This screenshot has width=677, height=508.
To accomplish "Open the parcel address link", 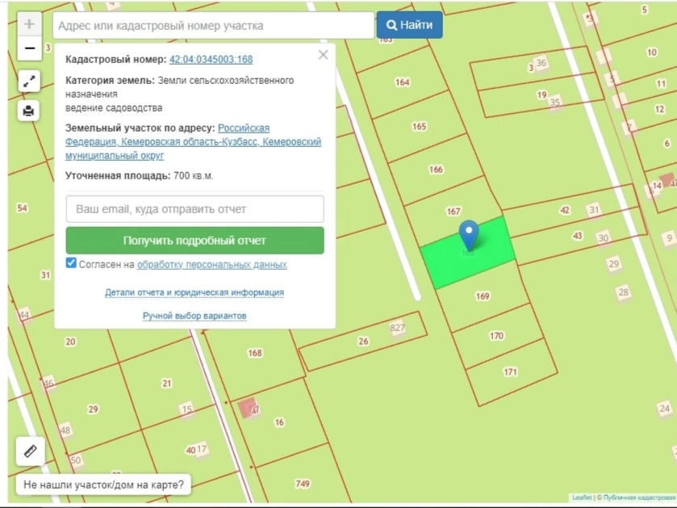I will [x=194, y=141].
